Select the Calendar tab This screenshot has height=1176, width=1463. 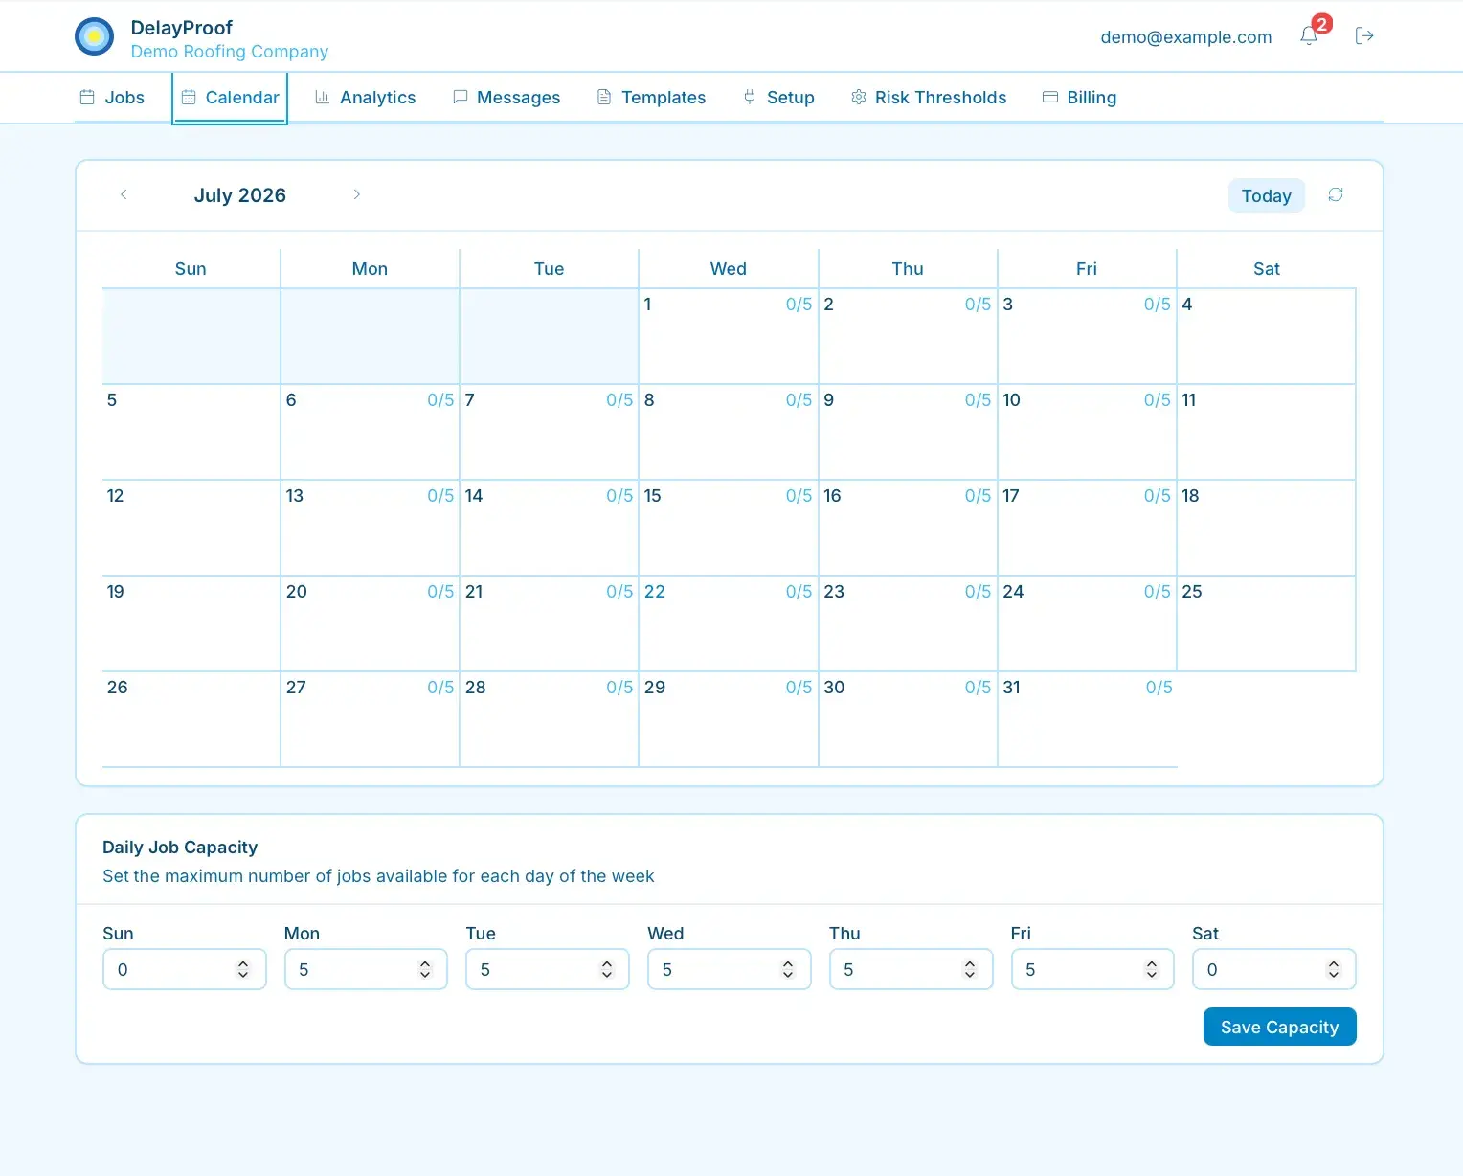pos(230,98)
